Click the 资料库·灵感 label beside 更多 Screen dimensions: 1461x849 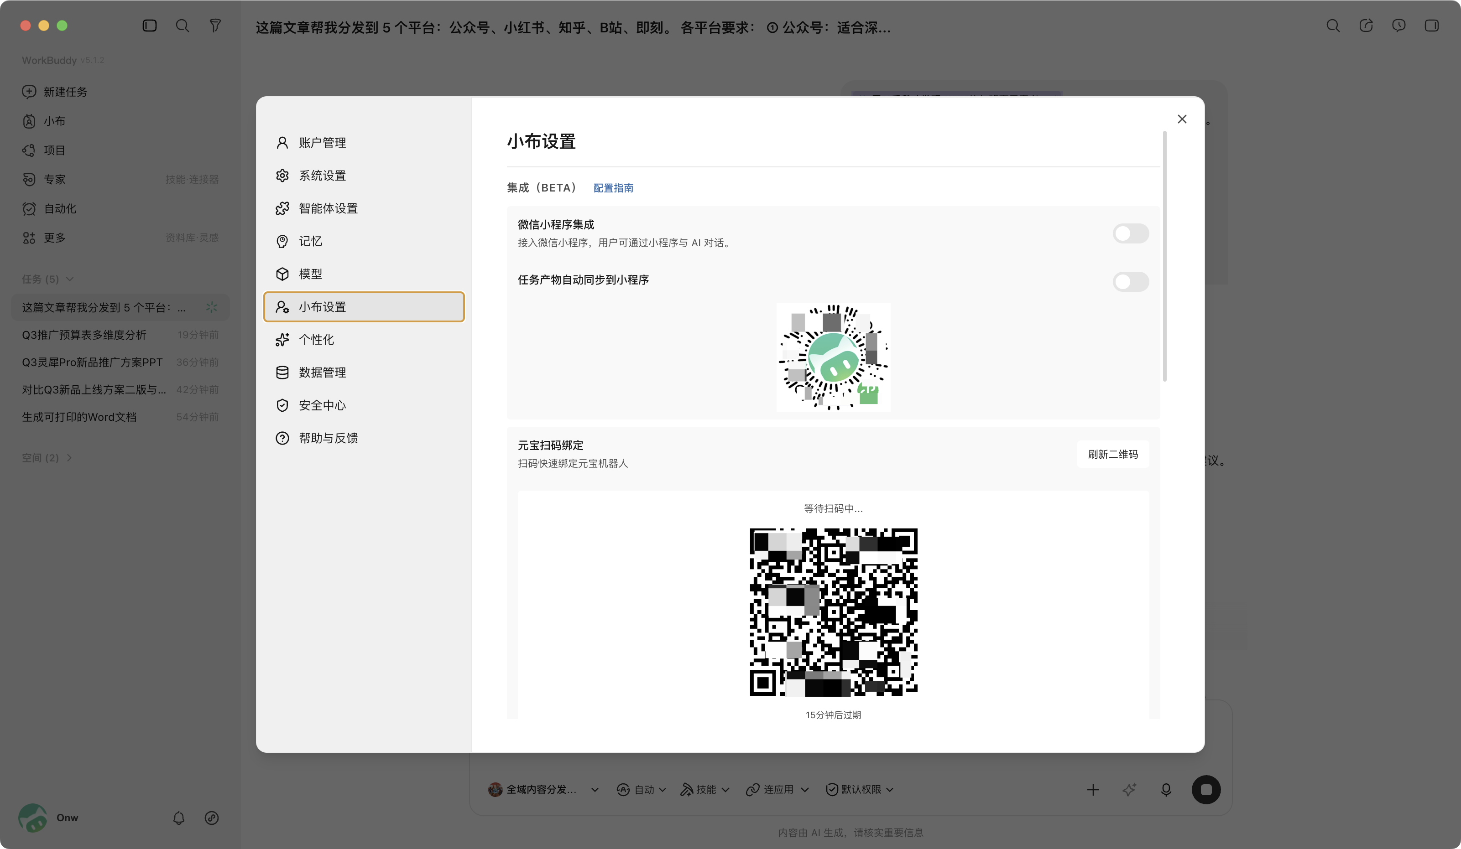click(x=192, y=238)
